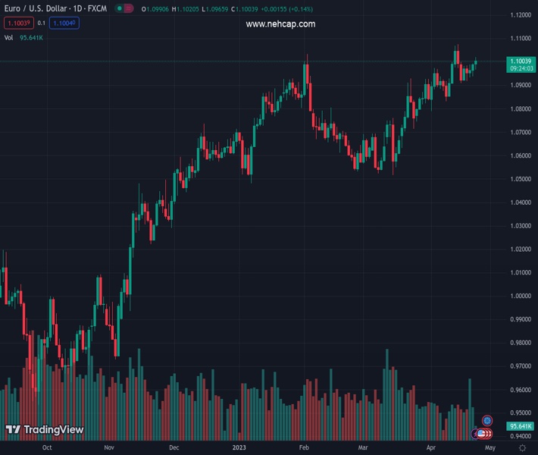Click the 95.641K volume label on axis
The image size is (538, 455).
pos(520,427)
